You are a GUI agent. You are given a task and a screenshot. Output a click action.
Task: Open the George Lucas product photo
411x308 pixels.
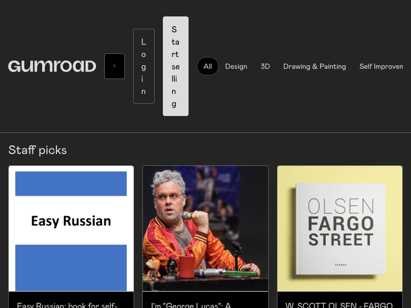(x=206, y=228)
